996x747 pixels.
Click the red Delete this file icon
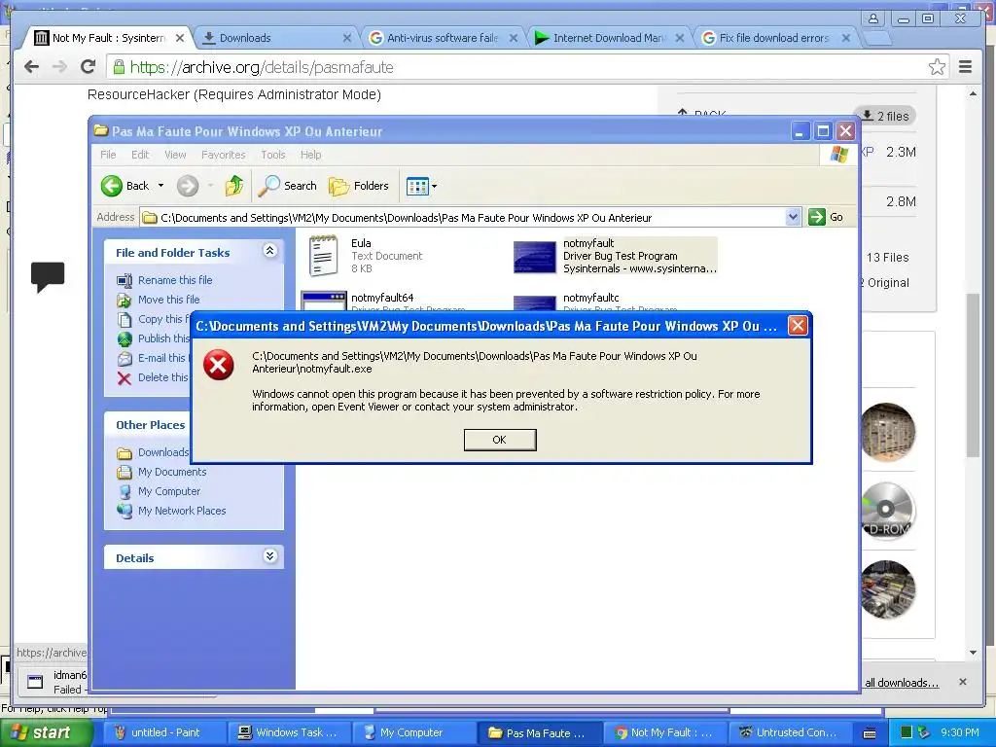coord(124,378)
